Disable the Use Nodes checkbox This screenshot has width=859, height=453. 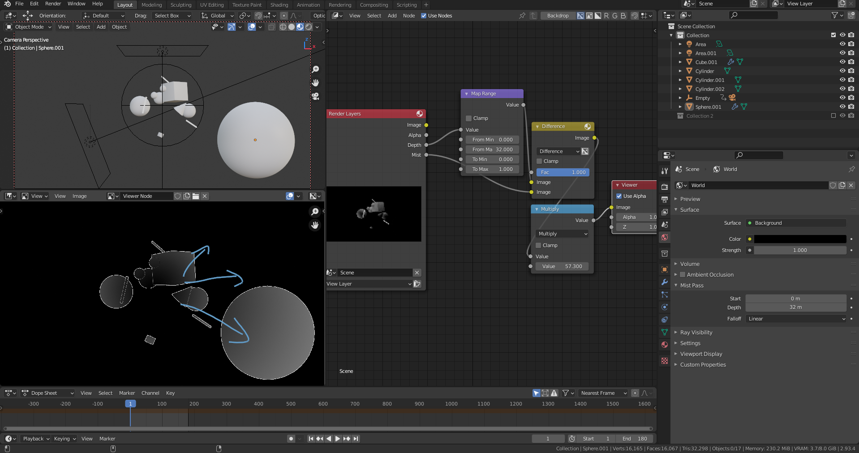pos(424,16)
